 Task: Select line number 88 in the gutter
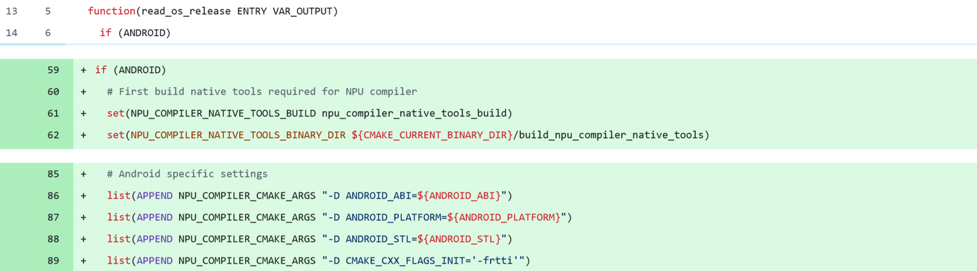point(53,239)
